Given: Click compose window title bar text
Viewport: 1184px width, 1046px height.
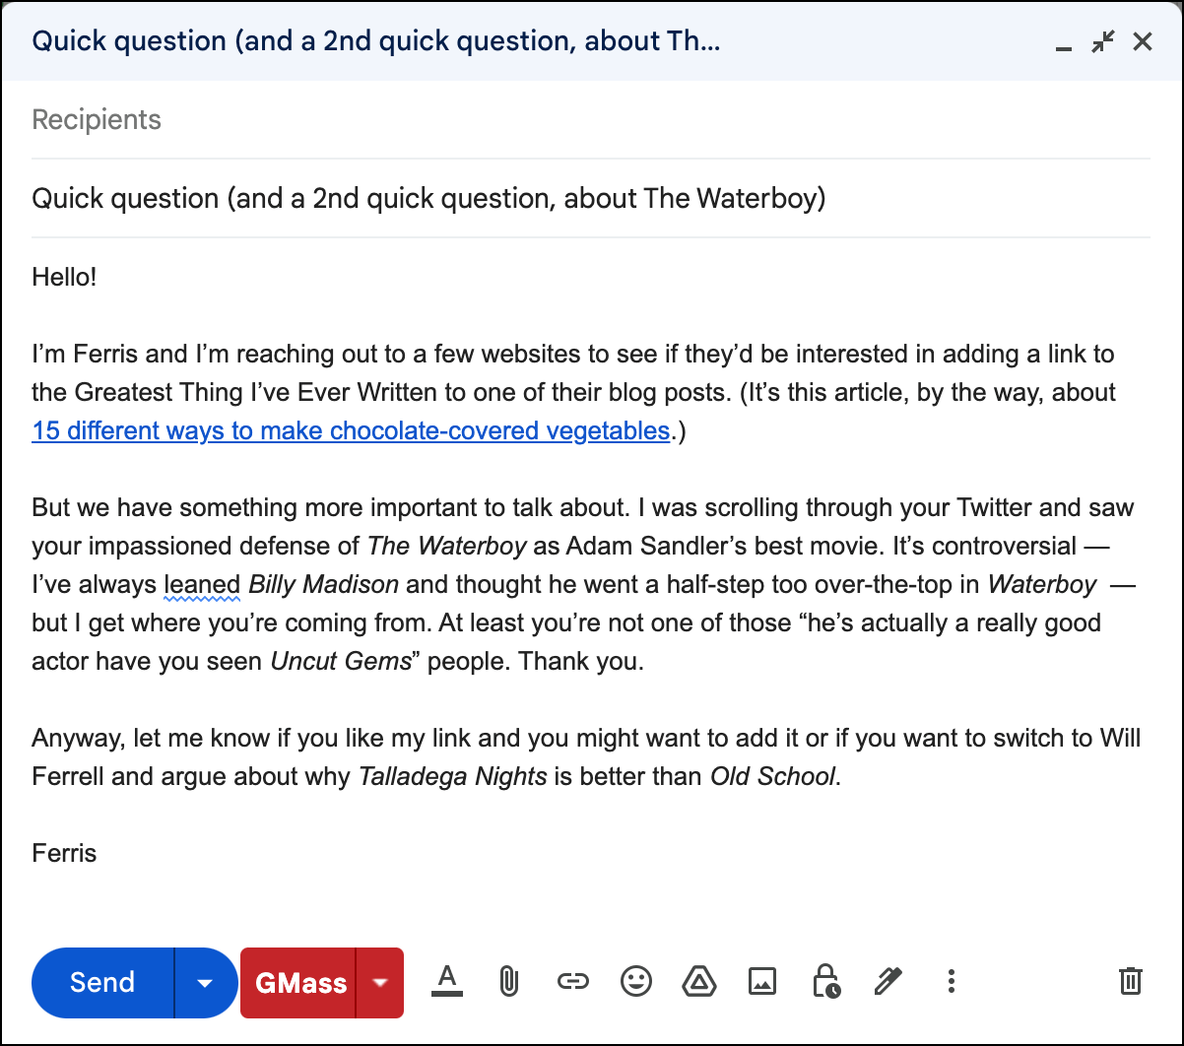Looking at the screenshot, I should pos(376,41).
